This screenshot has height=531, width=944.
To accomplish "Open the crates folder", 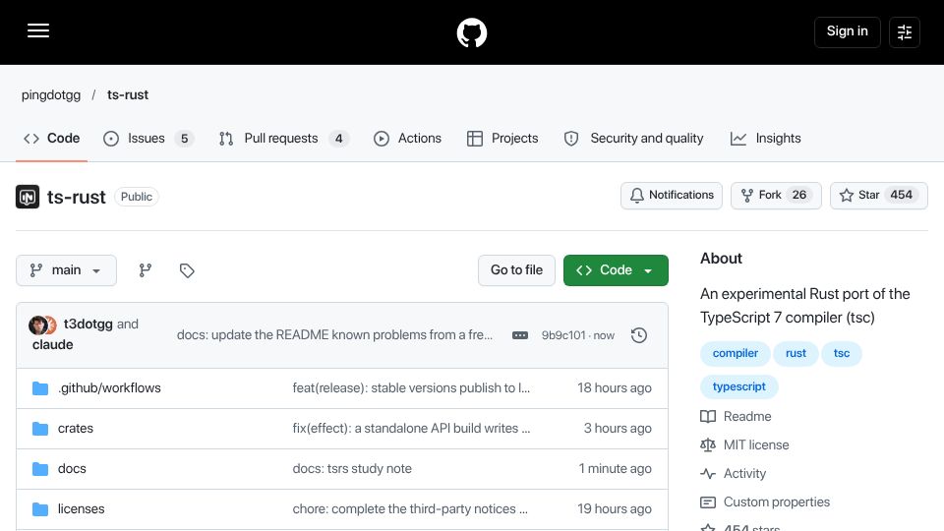I will tap(76, 429).
